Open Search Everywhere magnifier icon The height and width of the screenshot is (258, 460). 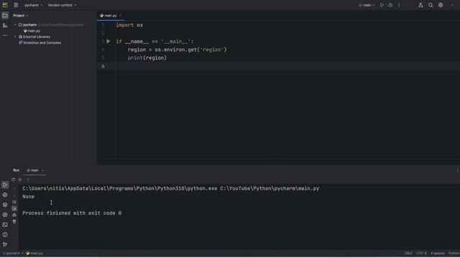[431, 5]
